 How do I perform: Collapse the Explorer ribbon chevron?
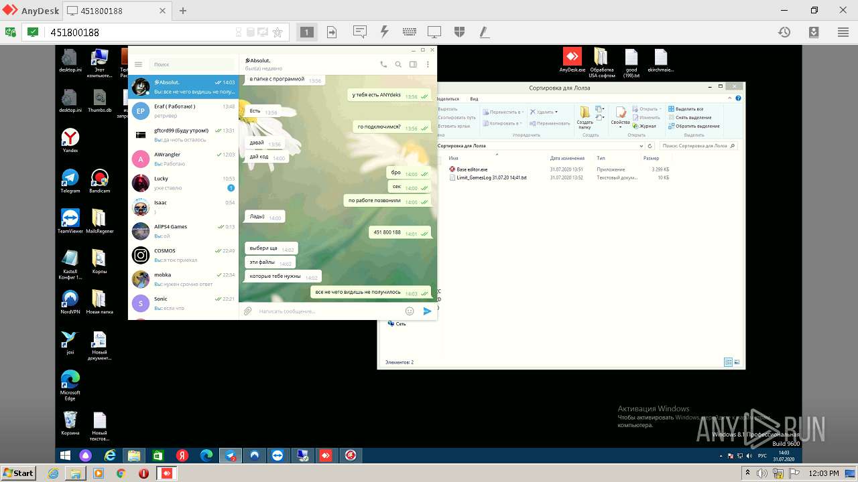pos(729,98)
